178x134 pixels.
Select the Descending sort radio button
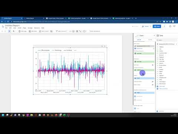[x=135, y=96]
